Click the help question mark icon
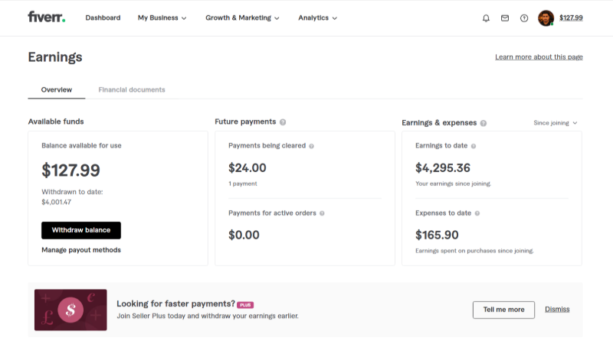 (x=524, y=18)
